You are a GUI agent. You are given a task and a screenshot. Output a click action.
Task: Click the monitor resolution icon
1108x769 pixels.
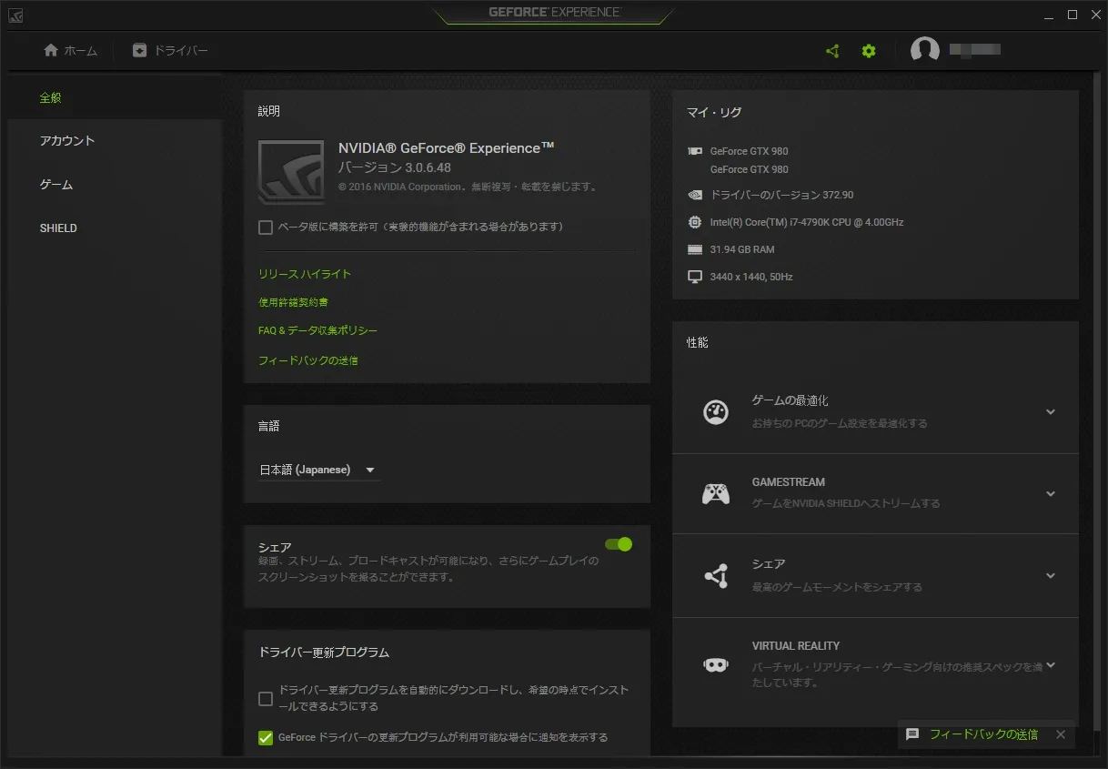tap(695, 277)
